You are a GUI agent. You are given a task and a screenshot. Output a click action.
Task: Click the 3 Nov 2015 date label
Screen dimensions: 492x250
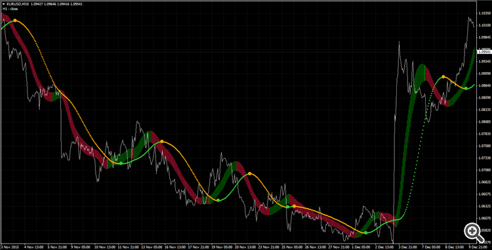(10, 247)
